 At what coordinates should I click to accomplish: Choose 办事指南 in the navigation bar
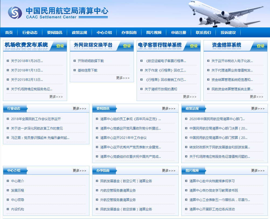click(129, 33)
